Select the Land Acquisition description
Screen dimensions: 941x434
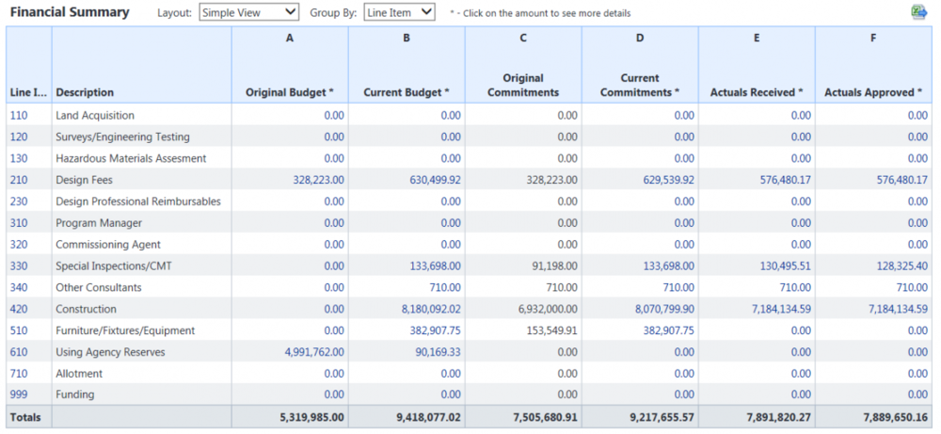coord(95,115)
